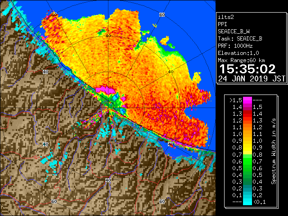Click the '40' range label directly north of center
The height and width of the screenshot is (216, 288).
pyautogui.click(x=108, y=36)
